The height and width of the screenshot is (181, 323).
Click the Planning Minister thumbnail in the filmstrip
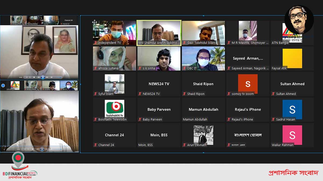pyautogui.click(x=35, y=20)
